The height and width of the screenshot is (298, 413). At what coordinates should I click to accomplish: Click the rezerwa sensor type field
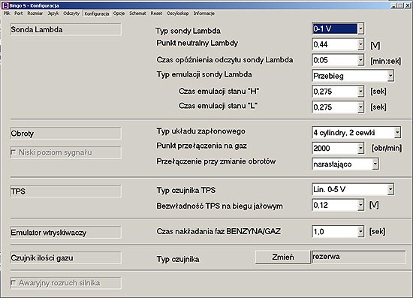pyautogui.click(x=359, y=257)
